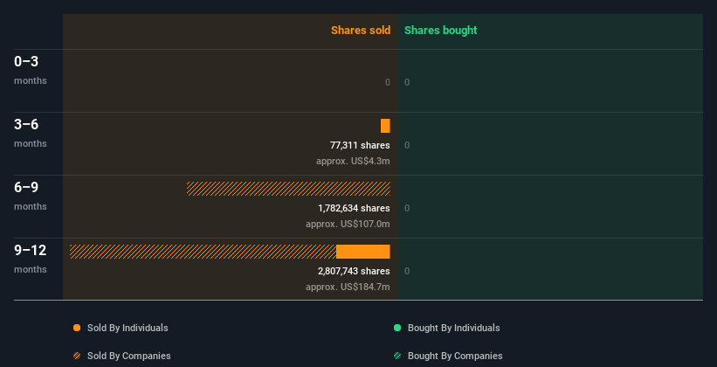The width and height of the screenshot is (717, 367).
Task: Click the hatched Sold By Companies legend icon
Action: (77, 356)
